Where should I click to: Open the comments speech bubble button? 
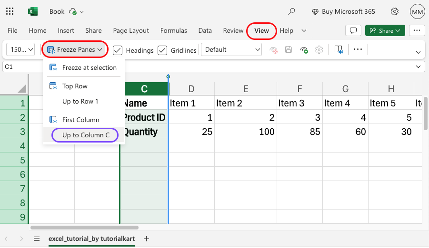click(353, 30)
